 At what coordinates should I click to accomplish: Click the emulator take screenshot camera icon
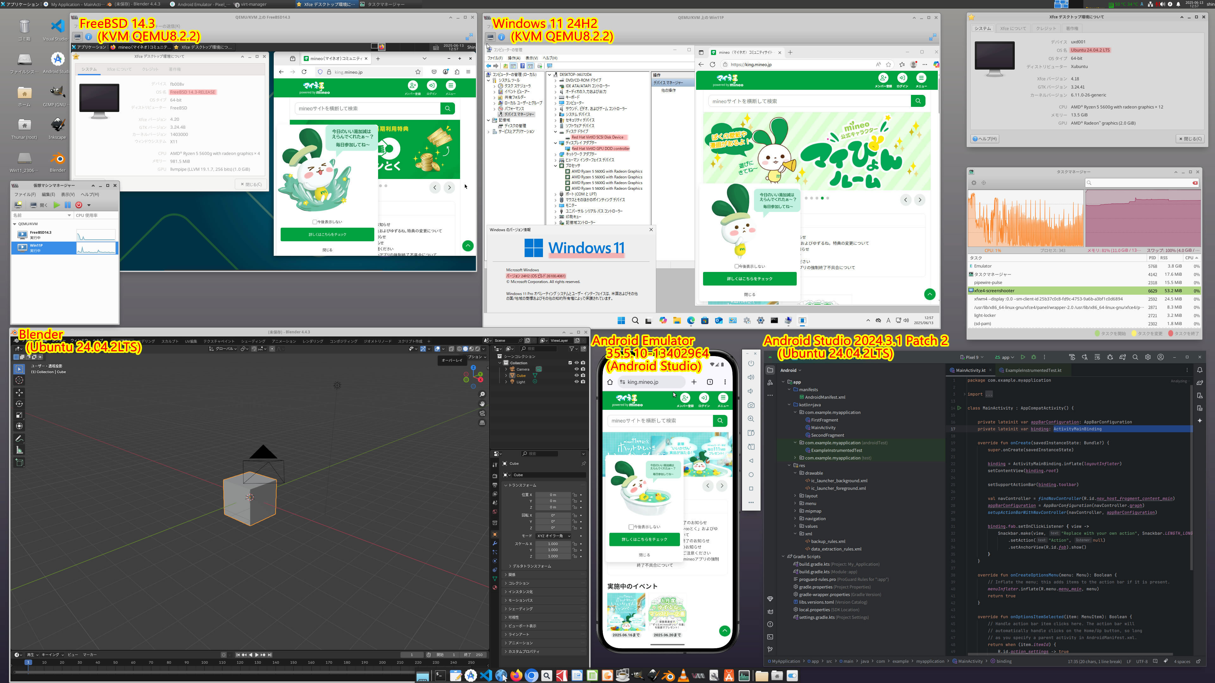(751, 405)
